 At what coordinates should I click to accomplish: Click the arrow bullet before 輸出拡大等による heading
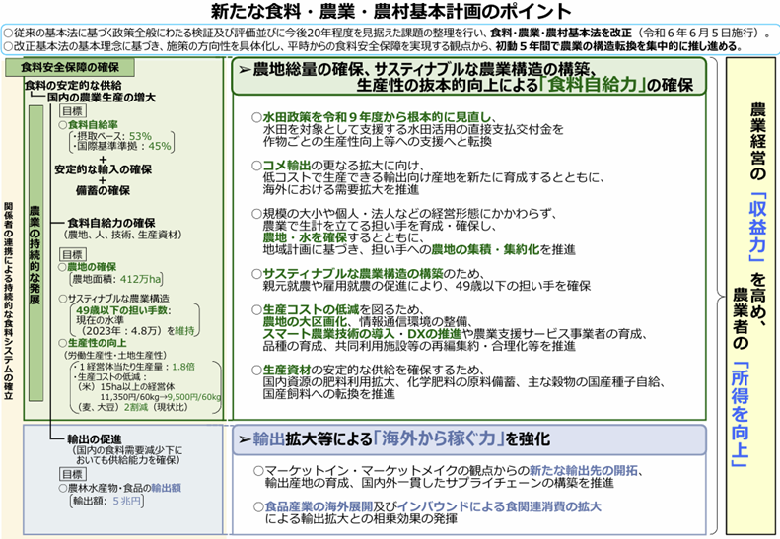coord(246,438)
